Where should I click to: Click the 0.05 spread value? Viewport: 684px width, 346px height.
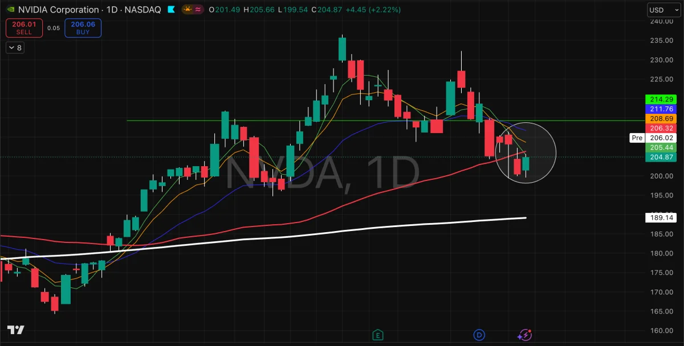tap(54, 28)
